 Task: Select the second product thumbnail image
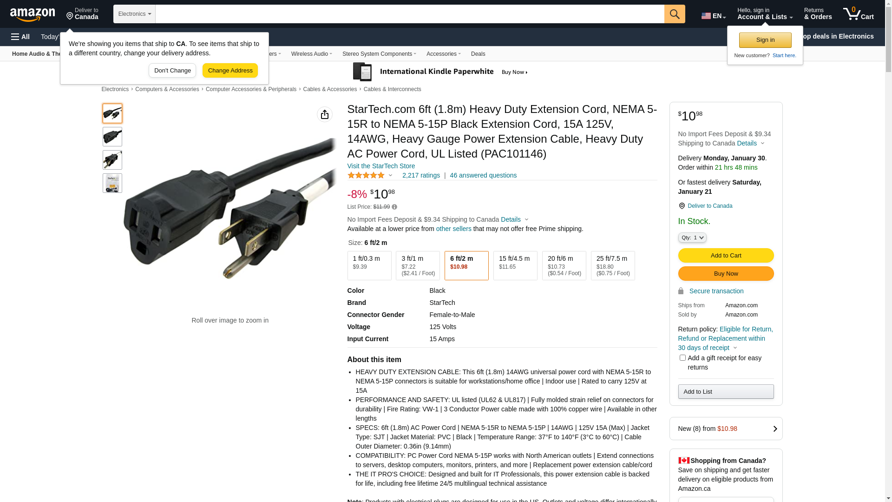112,137
